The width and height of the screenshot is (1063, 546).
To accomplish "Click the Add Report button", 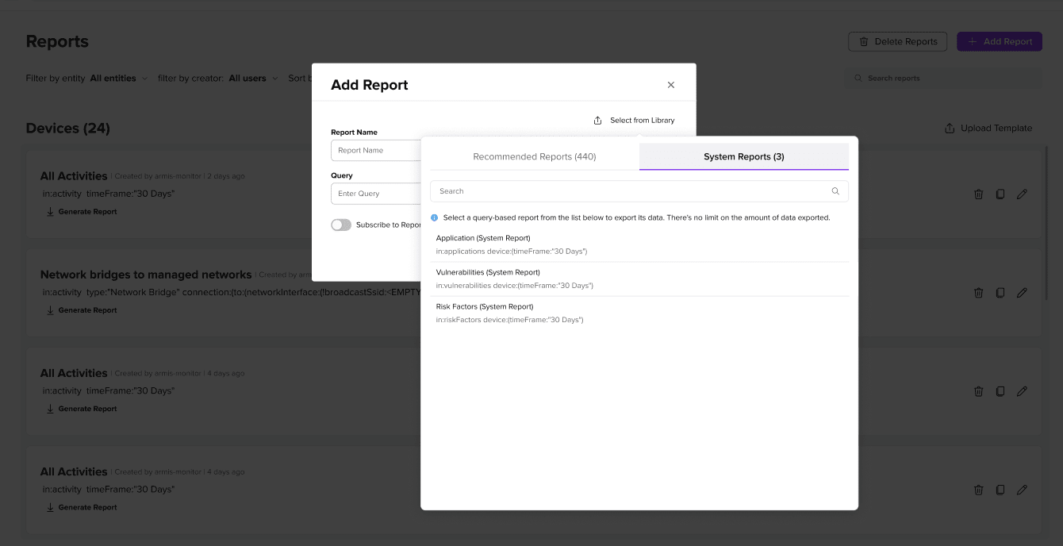I will click(1000, 41).
